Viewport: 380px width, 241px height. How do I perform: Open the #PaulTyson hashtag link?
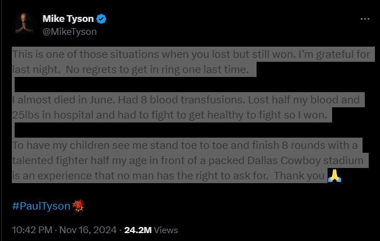(x=41, y=206)
